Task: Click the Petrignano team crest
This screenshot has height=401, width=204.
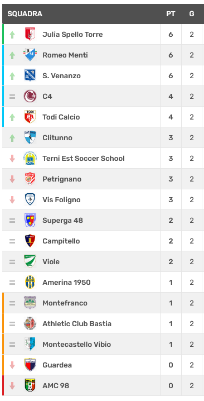Action: [x=30, y=179]
